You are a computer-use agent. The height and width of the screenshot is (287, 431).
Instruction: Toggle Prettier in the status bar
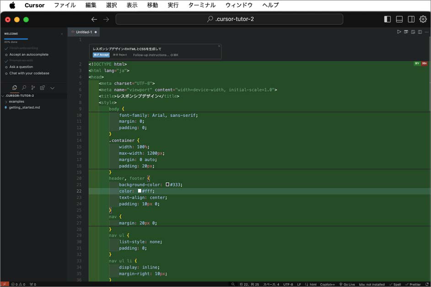coord(412,284)
